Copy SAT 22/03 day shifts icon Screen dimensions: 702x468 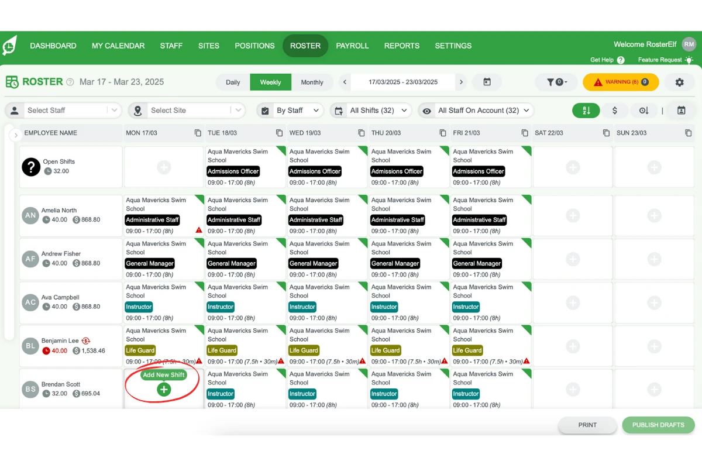tap(607, 133)
